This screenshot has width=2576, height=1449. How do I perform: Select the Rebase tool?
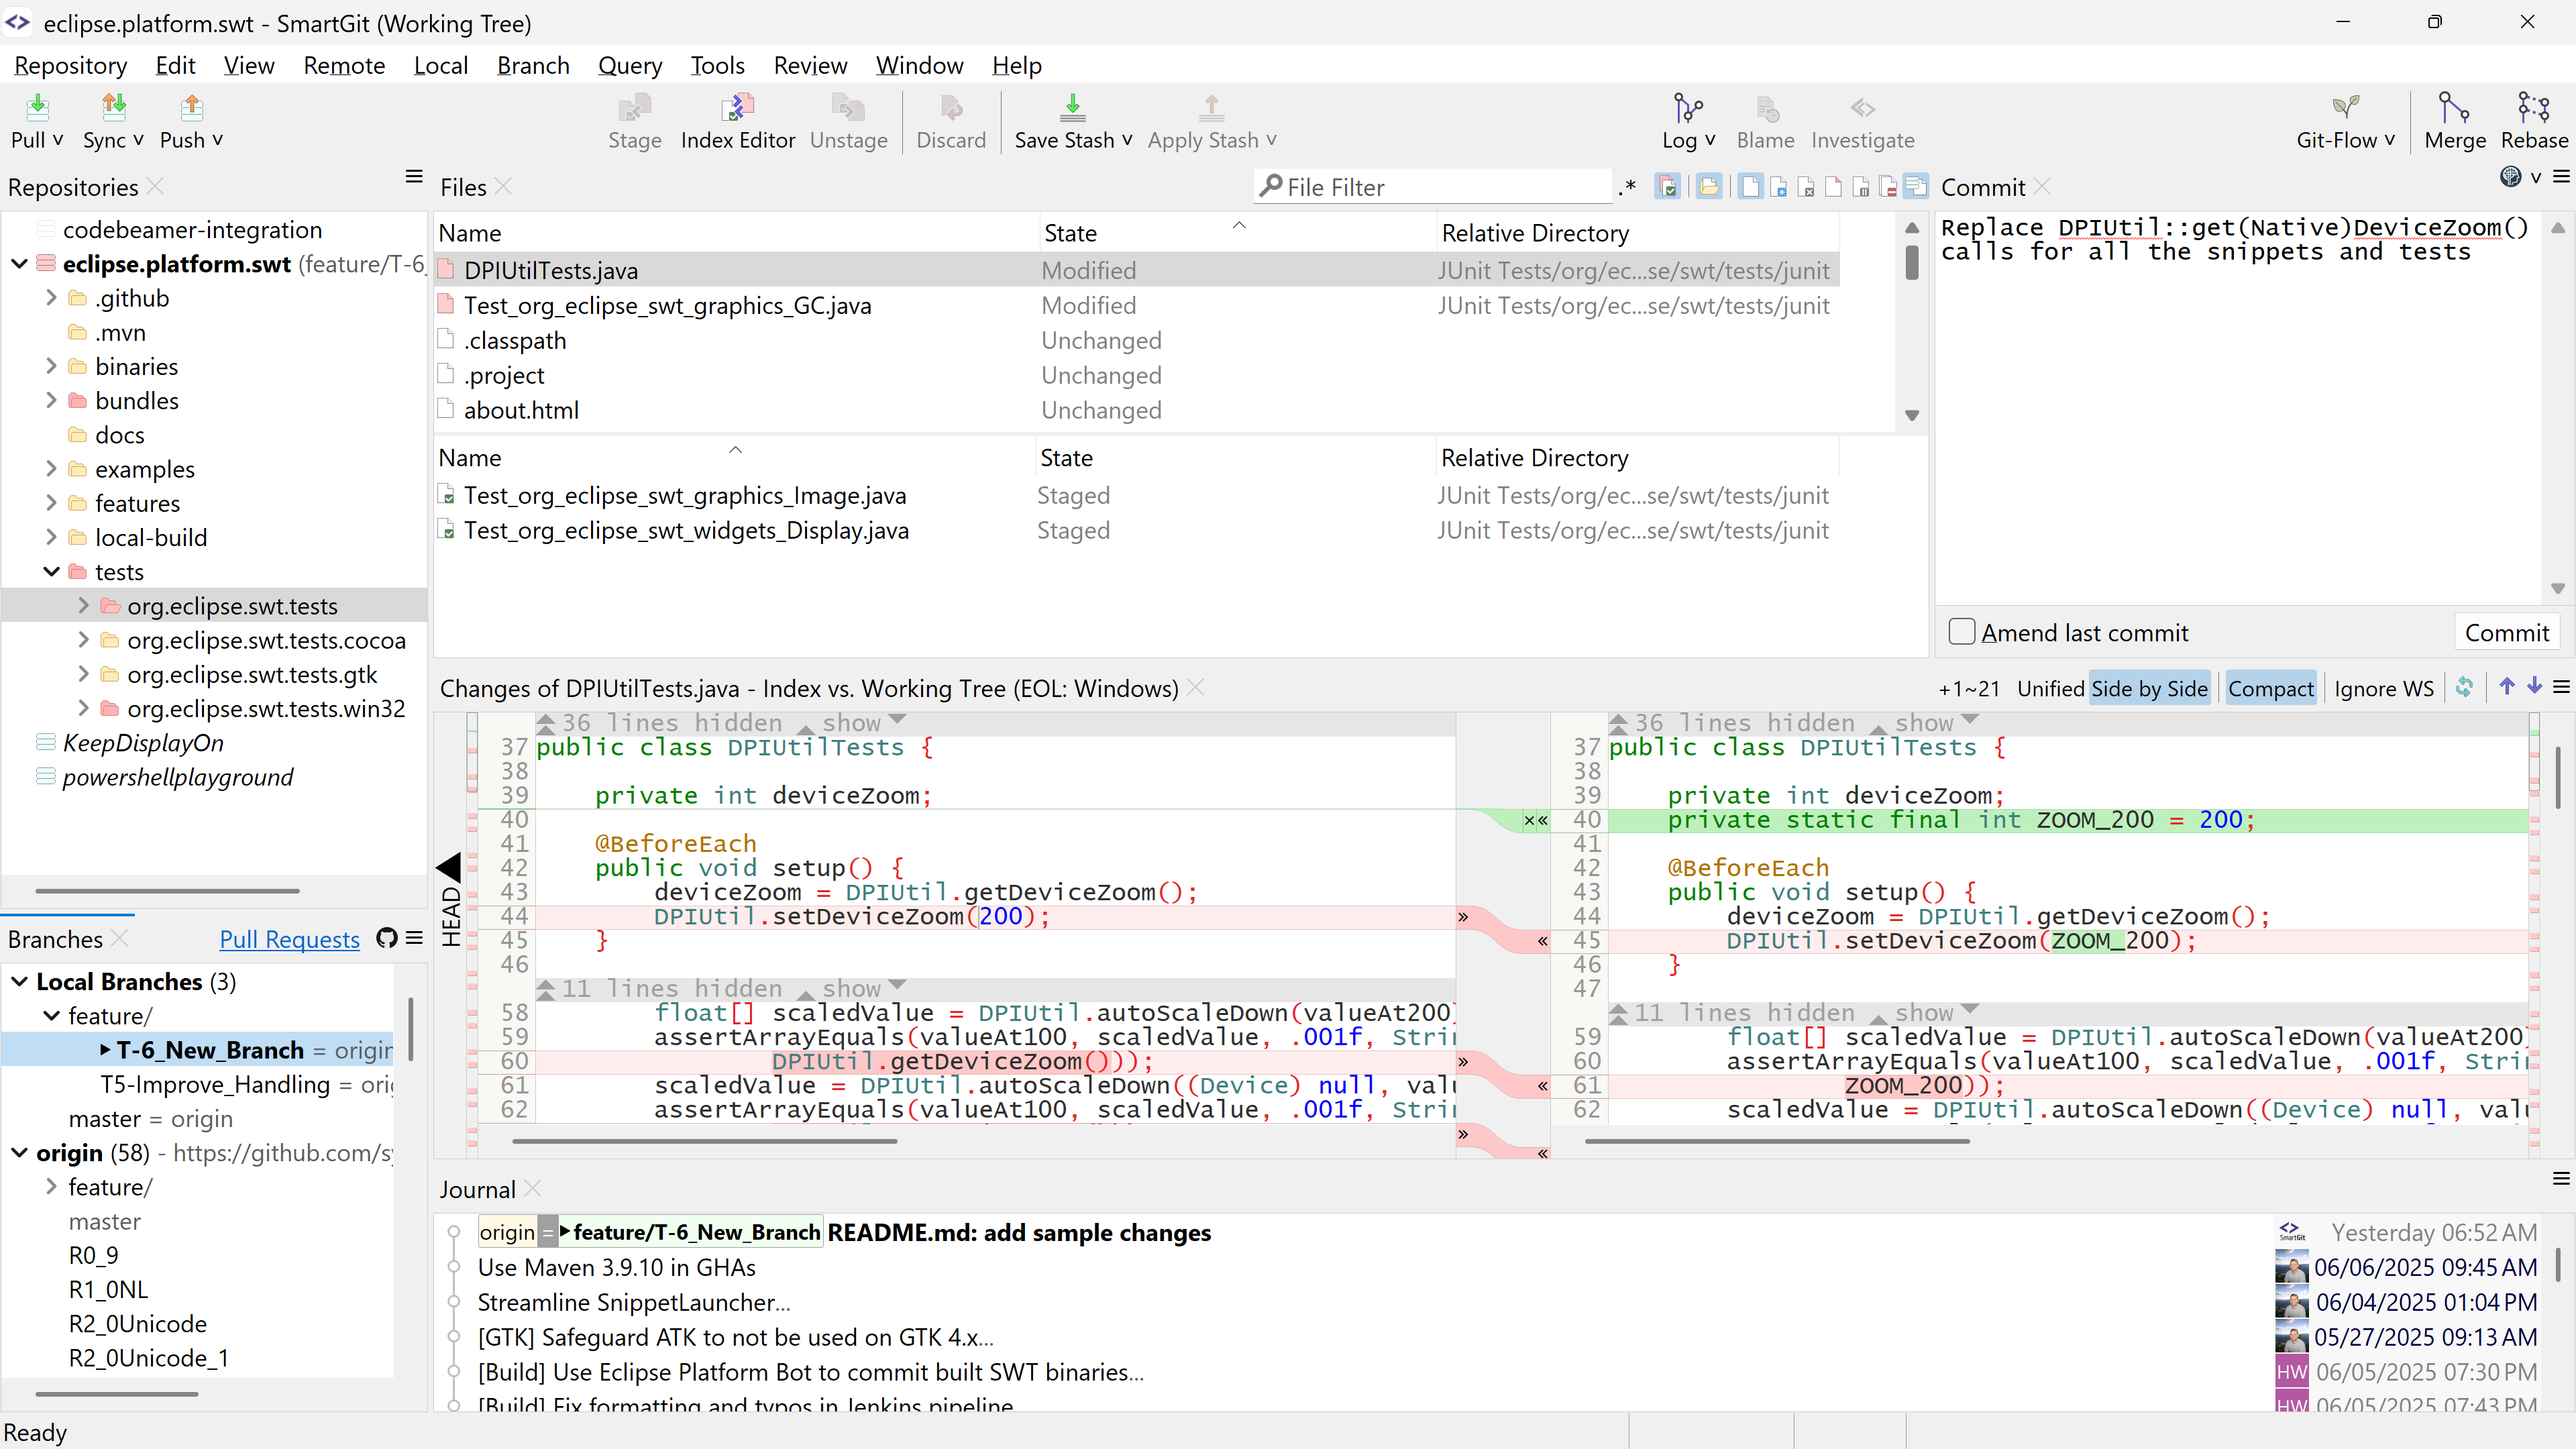(x=2533, y=120)
